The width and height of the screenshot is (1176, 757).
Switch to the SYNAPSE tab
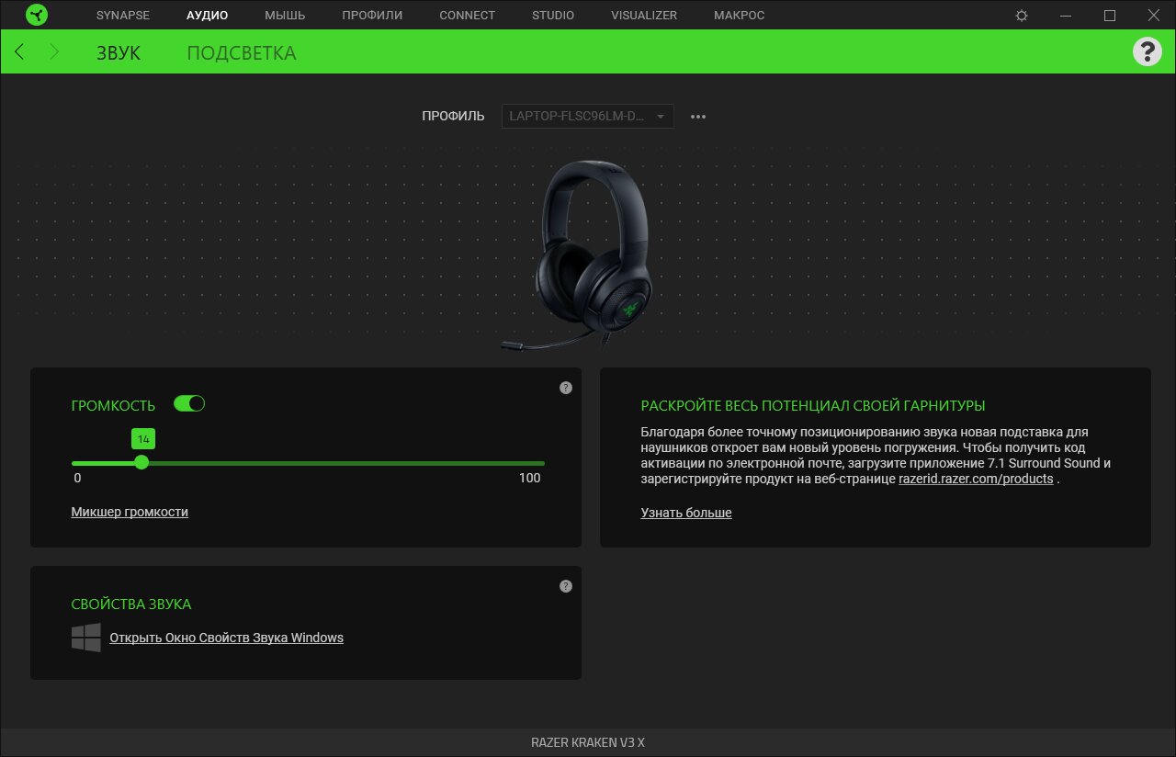click(123, 16)
